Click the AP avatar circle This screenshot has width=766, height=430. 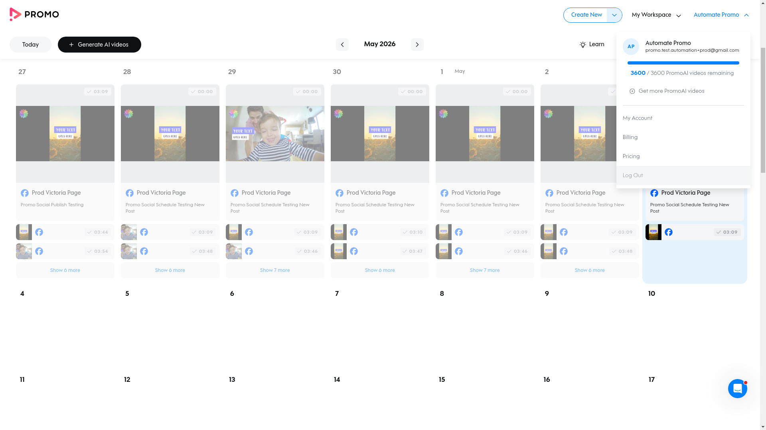[631, 47]
